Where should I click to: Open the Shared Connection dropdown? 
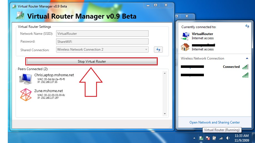[x=102, y=50]
